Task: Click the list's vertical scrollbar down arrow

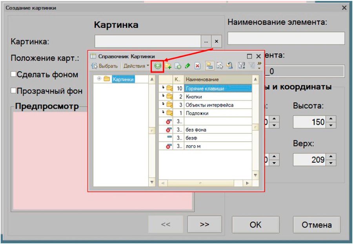Action: [255, 175]
